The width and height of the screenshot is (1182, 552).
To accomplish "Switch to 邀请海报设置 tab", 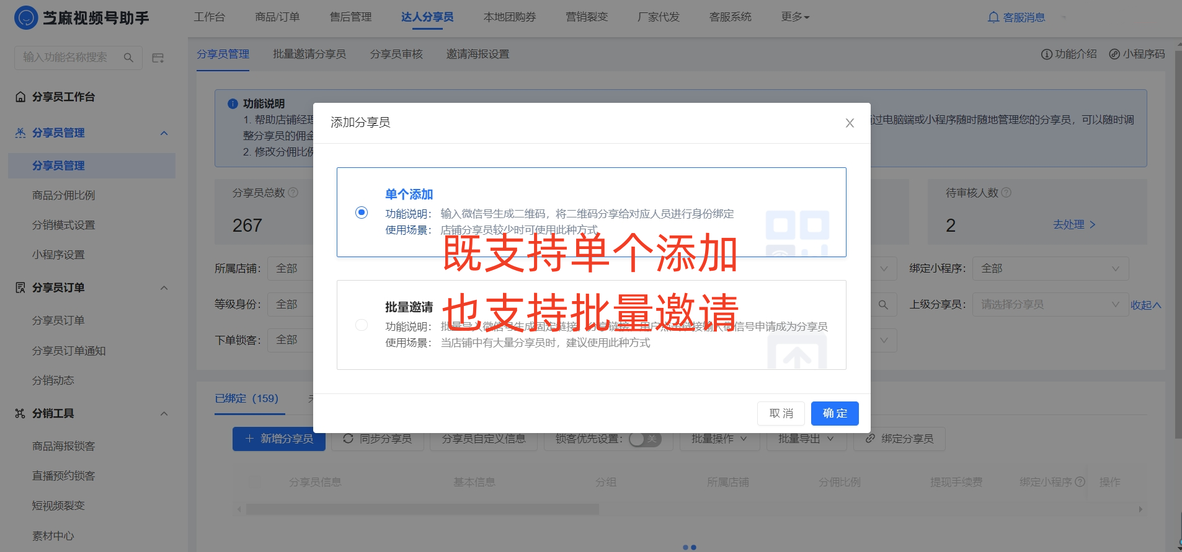I will (478, 55).
